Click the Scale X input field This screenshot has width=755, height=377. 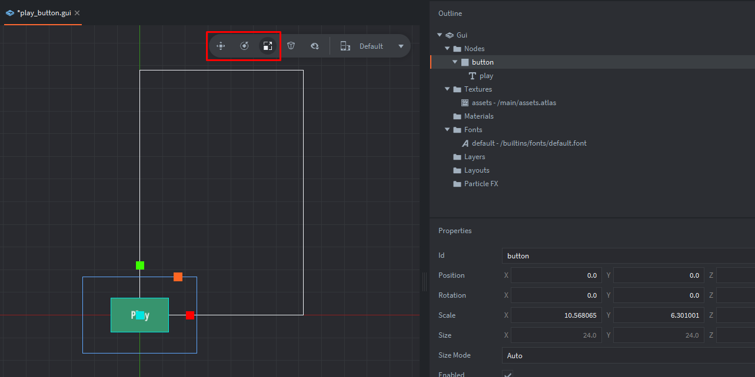[556, 315]
